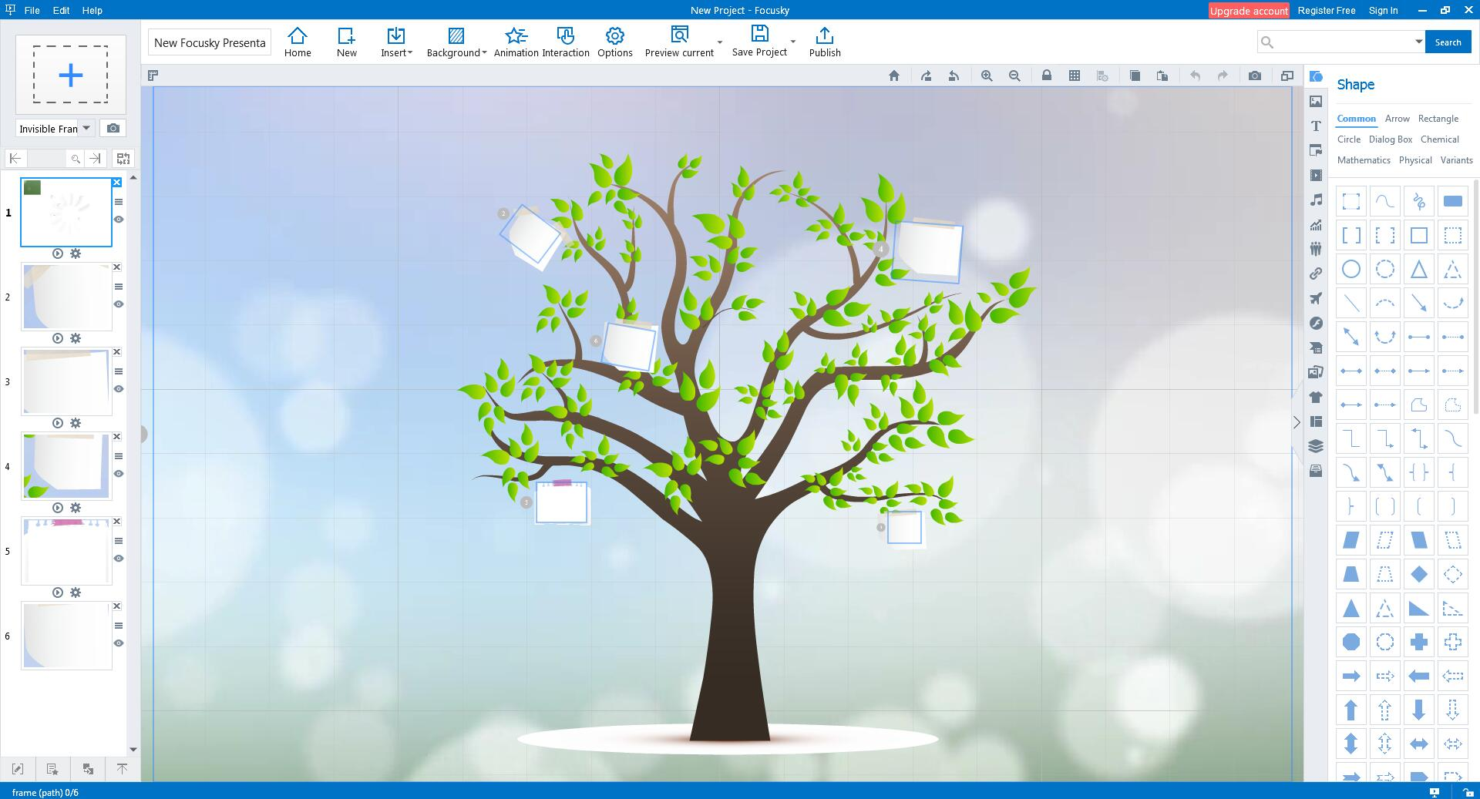This screenshot has width=1480, height=799.
Task: Toggle the eye icon for frame 6
Action: coord(119,643)
